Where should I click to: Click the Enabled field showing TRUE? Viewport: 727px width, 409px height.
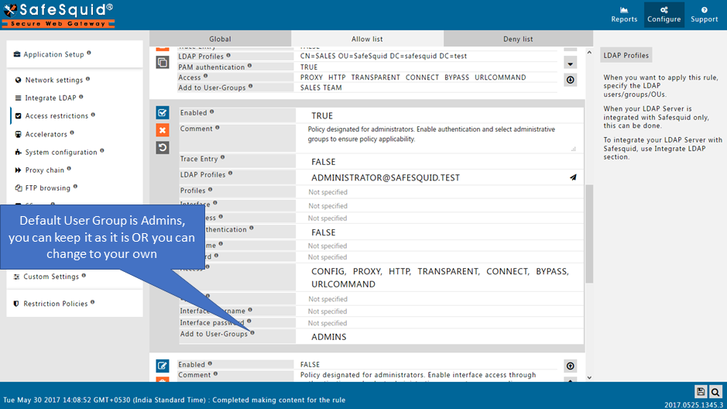click(440, 115)
